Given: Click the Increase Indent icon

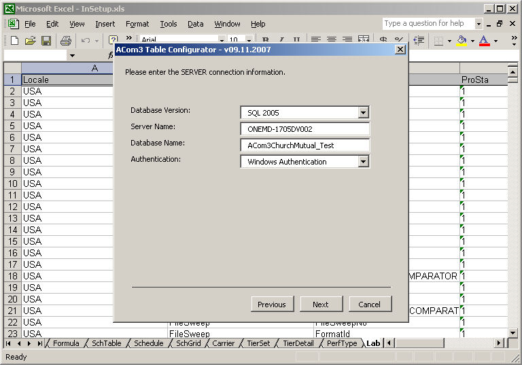Looking at the screenshot, I should tap(419, 41).
